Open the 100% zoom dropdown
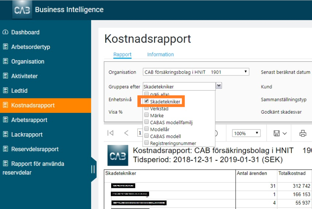The width and height of the screenshot is (312, 209). (246, 133)
